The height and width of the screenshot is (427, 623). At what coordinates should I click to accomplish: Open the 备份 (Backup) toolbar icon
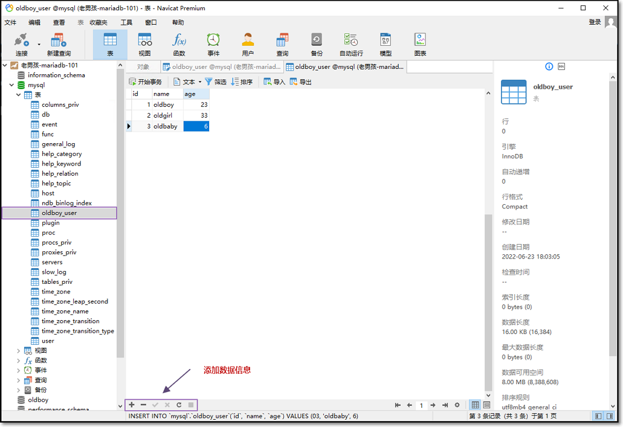tap(317, 43)
